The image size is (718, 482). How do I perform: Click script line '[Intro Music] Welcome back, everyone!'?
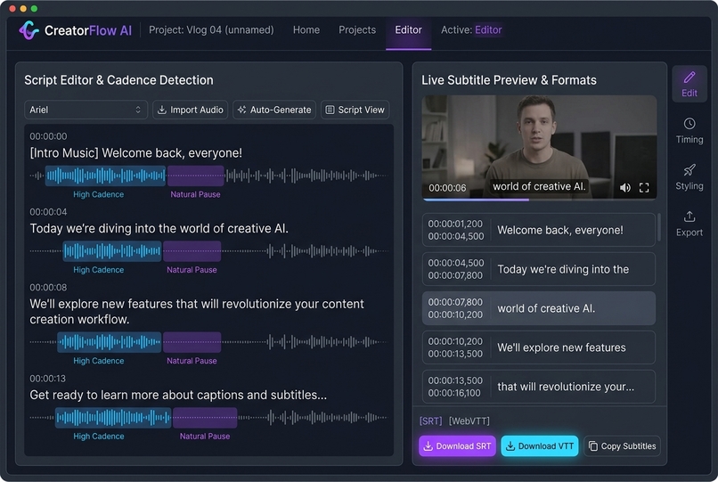[136, 153]
